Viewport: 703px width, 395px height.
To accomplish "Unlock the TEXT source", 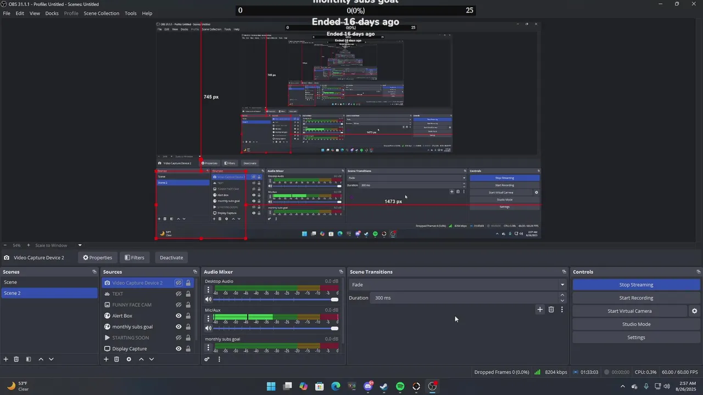I will pyautogui.click(x=188, y=294).
